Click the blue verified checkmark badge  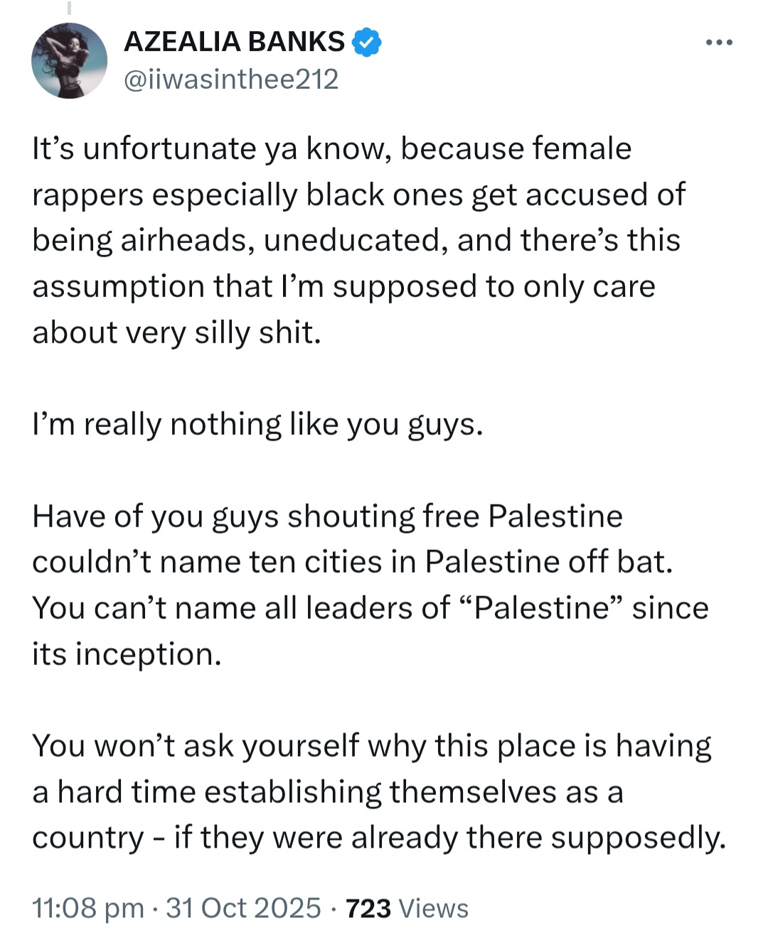[x=367, y=42]
